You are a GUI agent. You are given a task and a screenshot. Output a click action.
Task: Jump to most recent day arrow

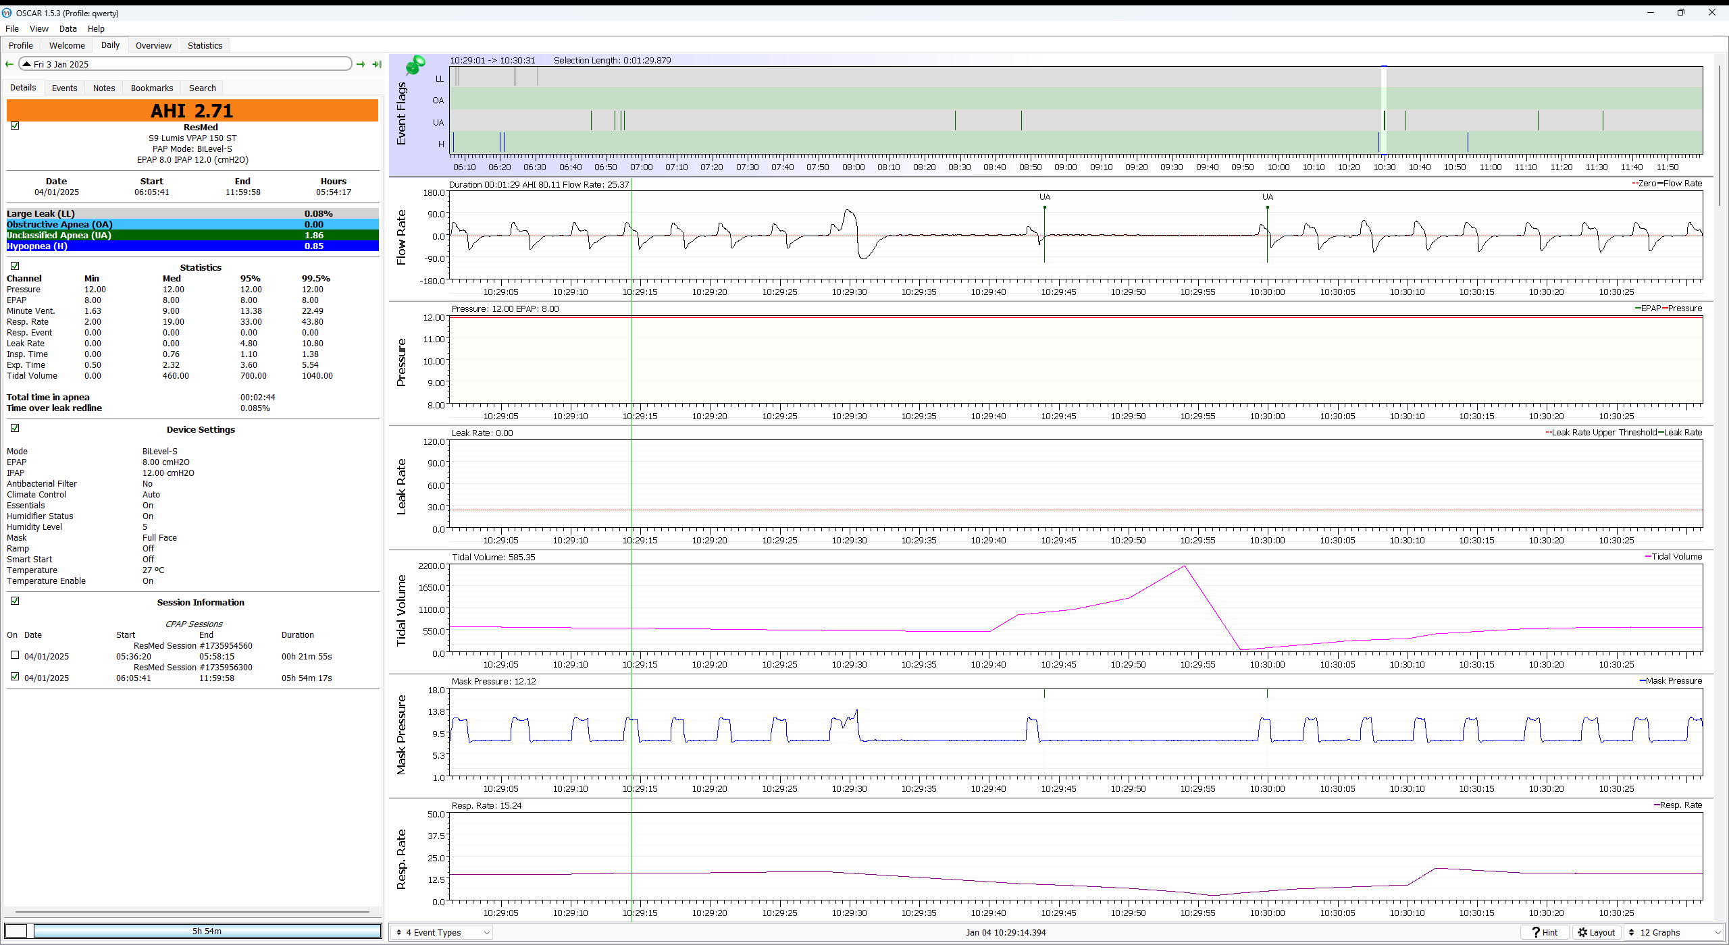pyautogui.click(x=377, y=64)
